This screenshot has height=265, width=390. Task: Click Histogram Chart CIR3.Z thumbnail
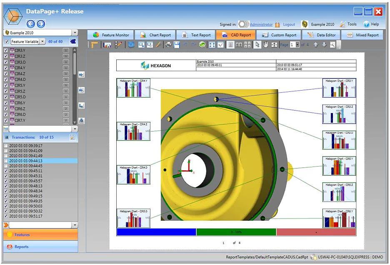339,114
